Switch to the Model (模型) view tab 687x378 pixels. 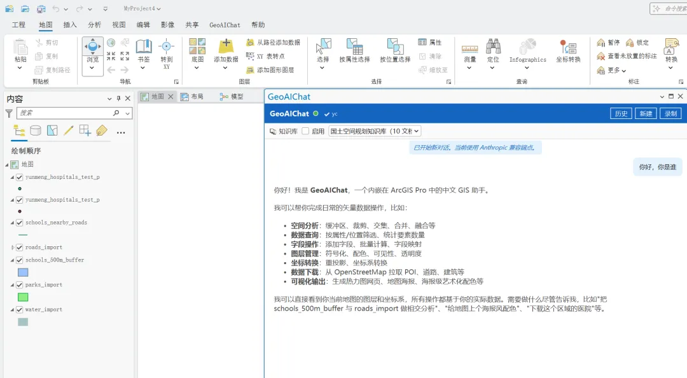pos(232,97)
